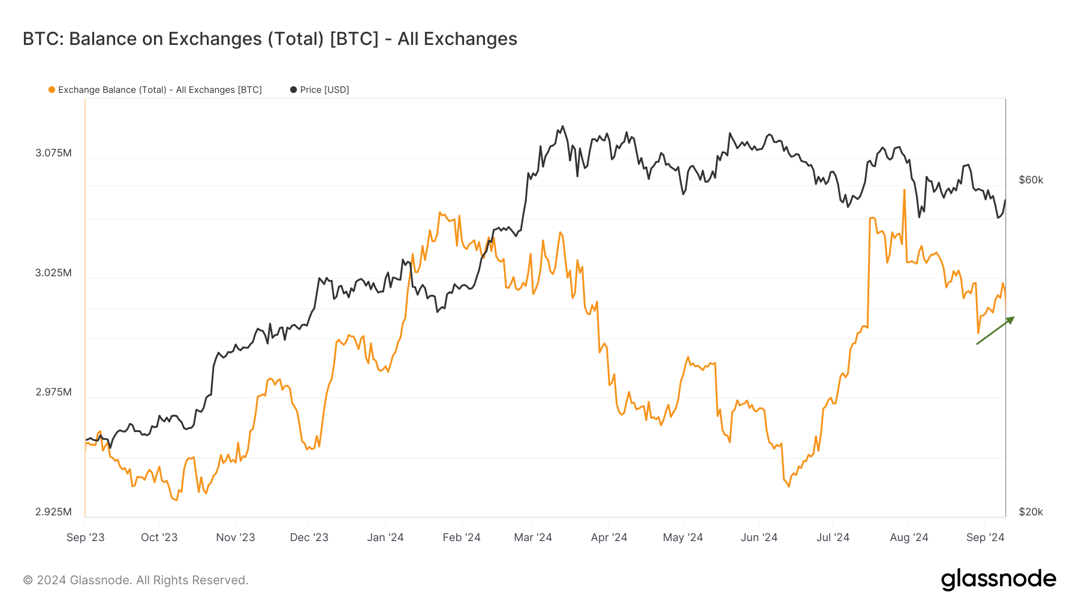Click the 3.075M y-axis label
1079x607 pixels.
pos(53,153)
